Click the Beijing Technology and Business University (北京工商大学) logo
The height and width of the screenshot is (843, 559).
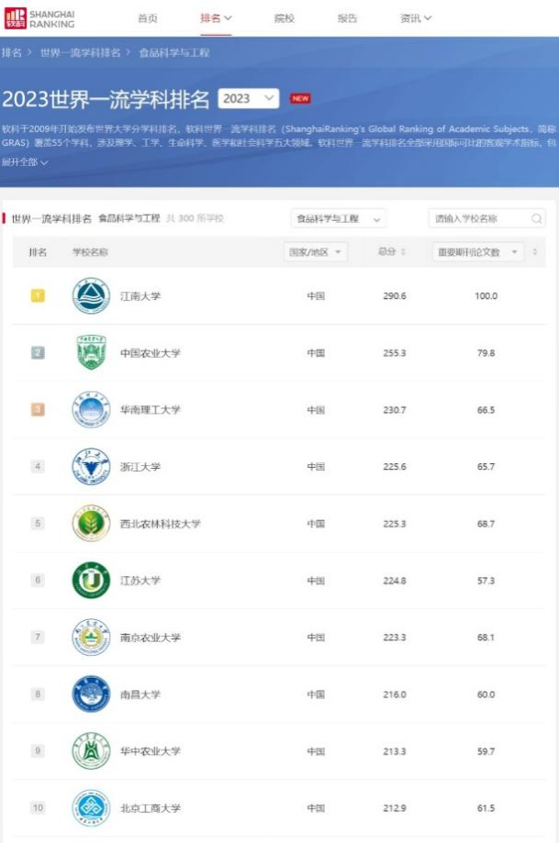(91, 808)
